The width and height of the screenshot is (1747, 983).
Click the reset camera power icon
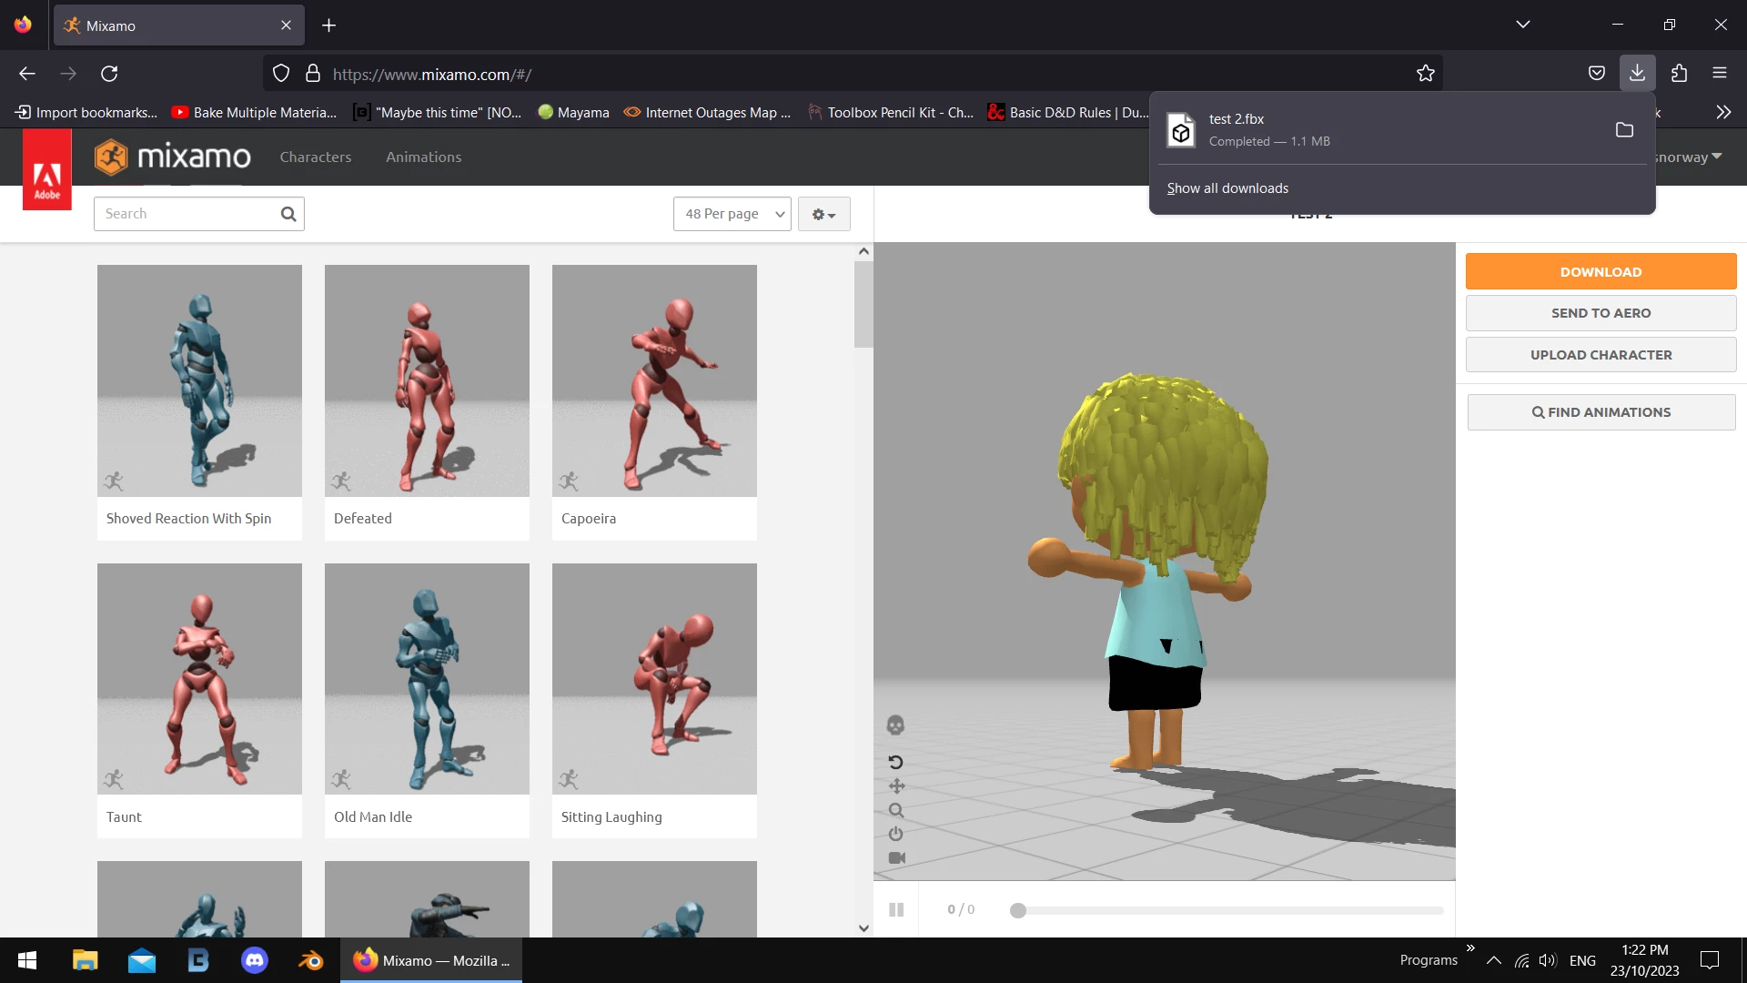[896, 834]
